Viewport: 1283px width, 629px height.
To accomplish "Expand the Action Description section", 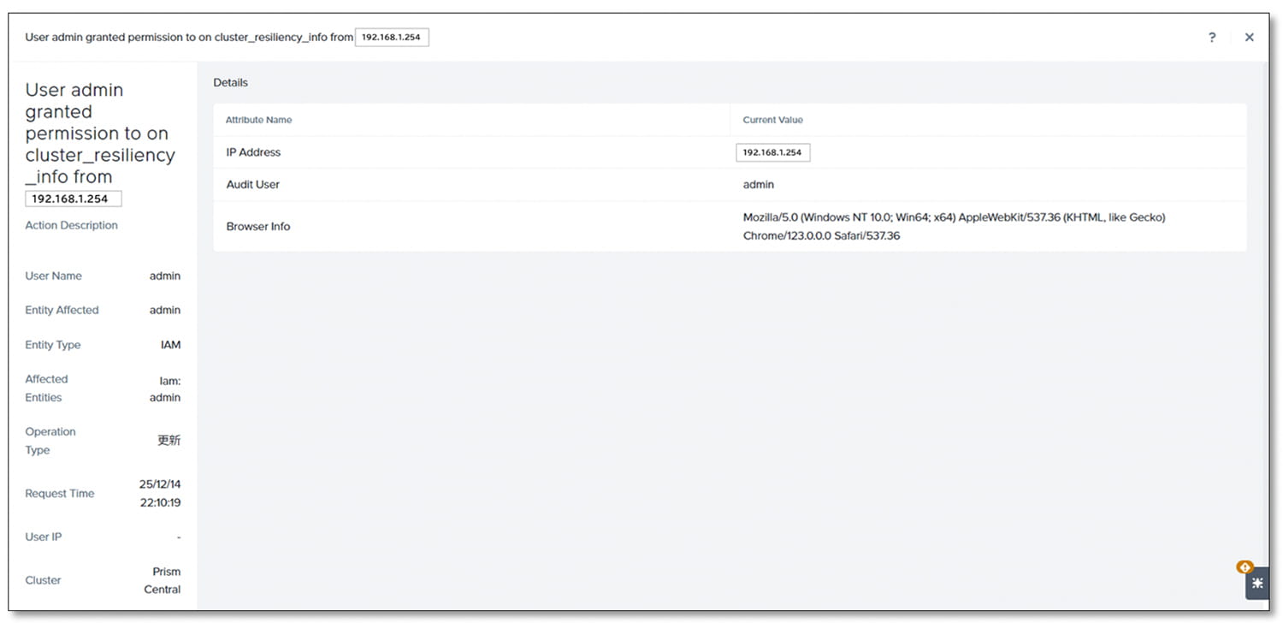I will 71,224.
